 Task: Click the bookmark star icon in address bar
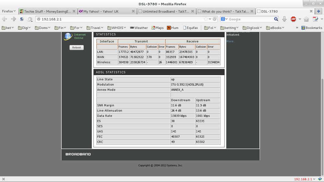pyautogui.click(x=206, y=19)
